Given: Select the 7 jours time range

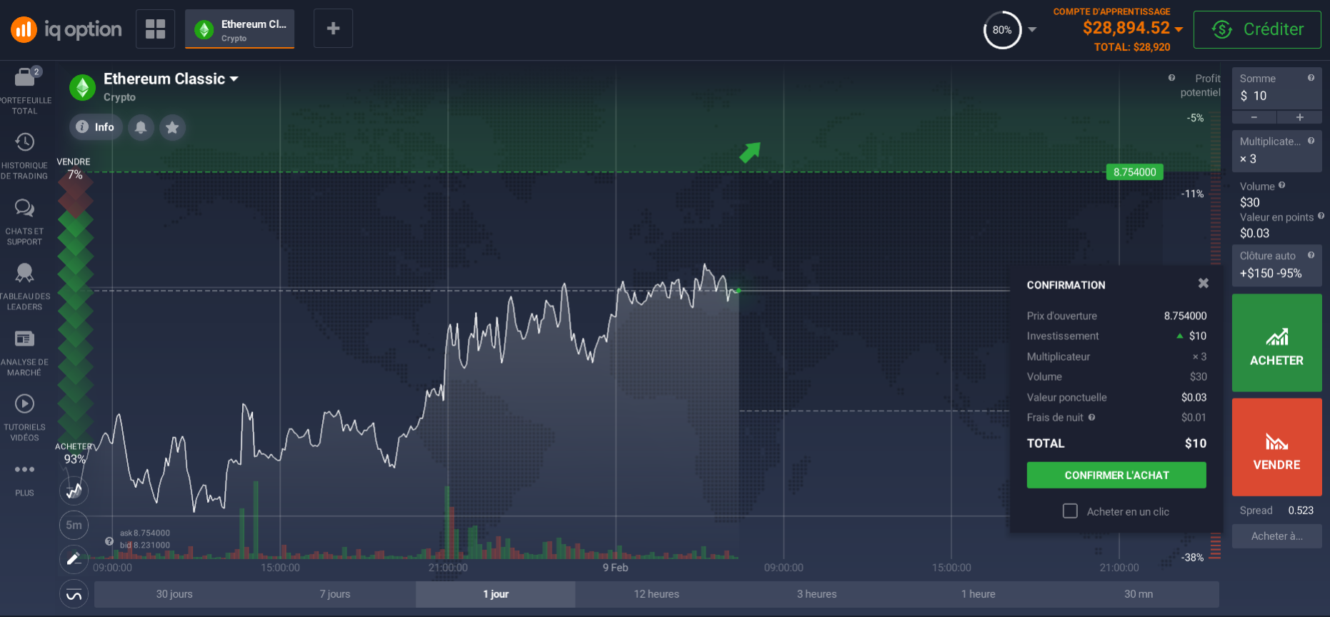Looking at the screenshot, I should (x=335, y=594).
